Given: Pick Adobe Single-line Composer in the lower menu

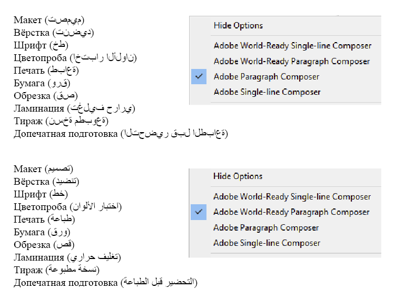Looking at the screenshot, I should (267, 243).
